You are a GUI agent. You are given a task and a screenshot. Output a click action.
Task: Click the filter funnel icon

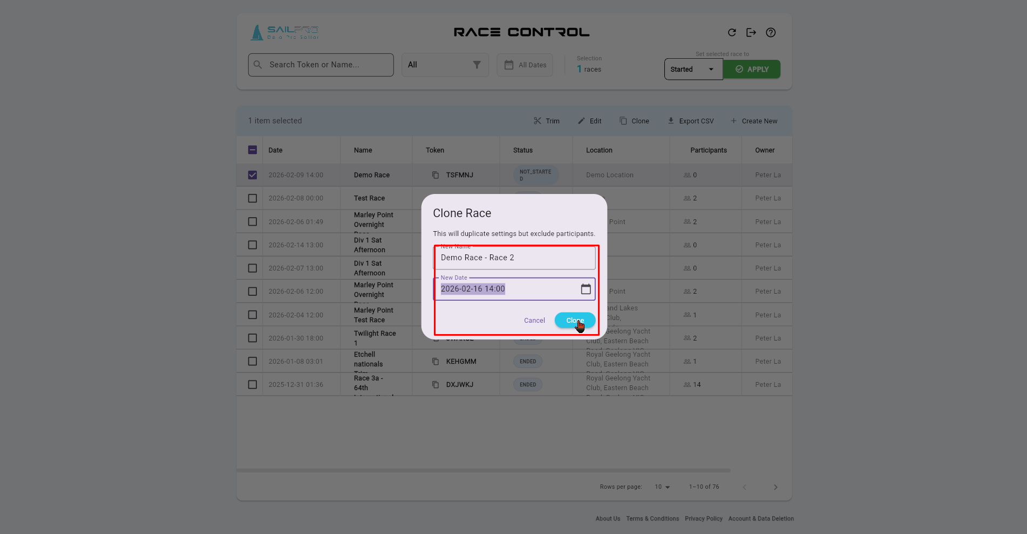coord(477,65)
